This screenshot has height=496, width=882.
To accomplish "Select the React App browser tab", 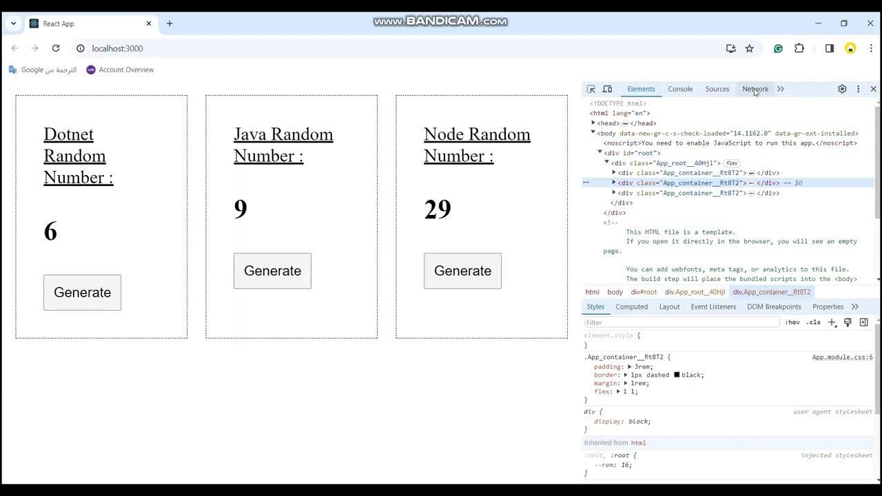I will click(x=90, y=23).
